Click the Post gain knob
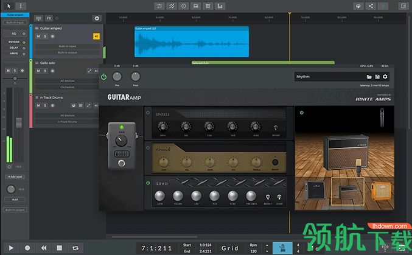 [135, 77]
